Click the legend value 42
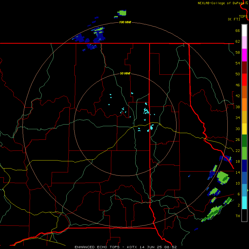The image size is (249, 249). (x=238, y=96)
